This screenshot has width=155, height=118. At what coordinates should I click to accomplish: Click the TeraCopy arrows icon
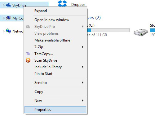coord(28,54)
